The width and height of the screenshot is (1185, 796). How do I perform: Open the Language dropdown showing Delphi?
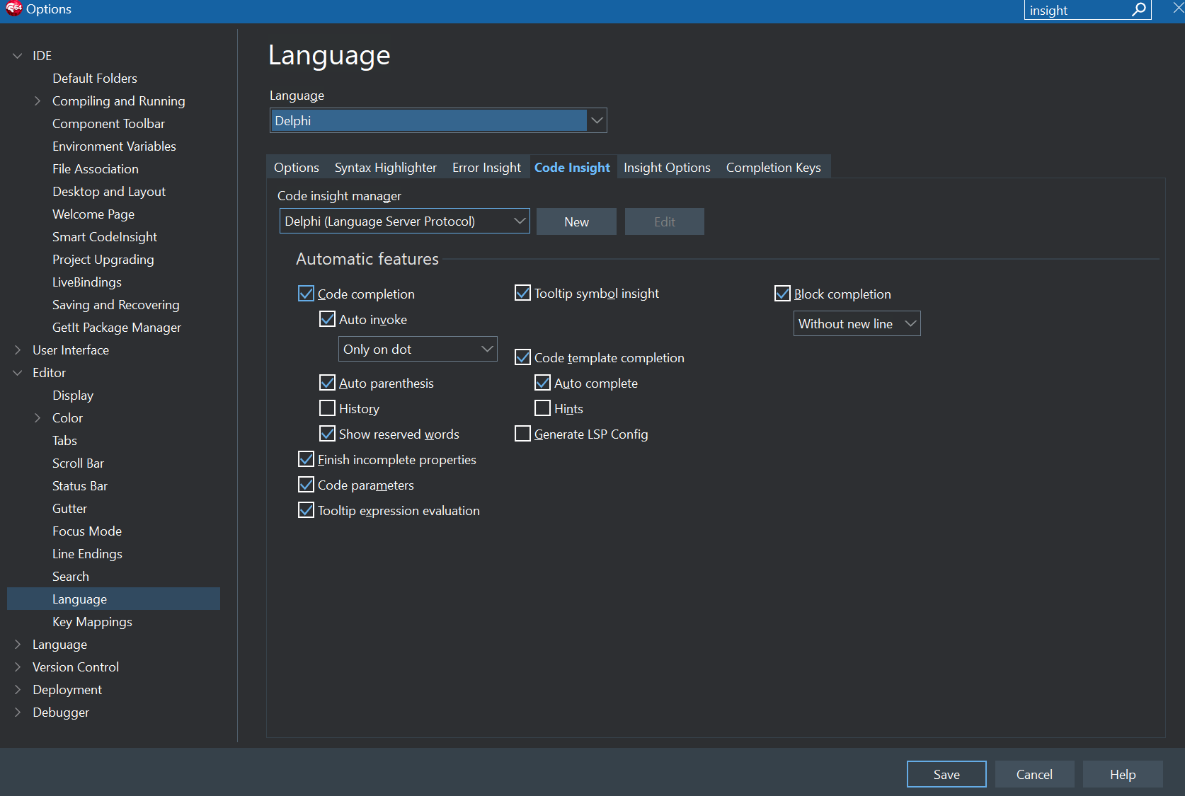point(438,120)
